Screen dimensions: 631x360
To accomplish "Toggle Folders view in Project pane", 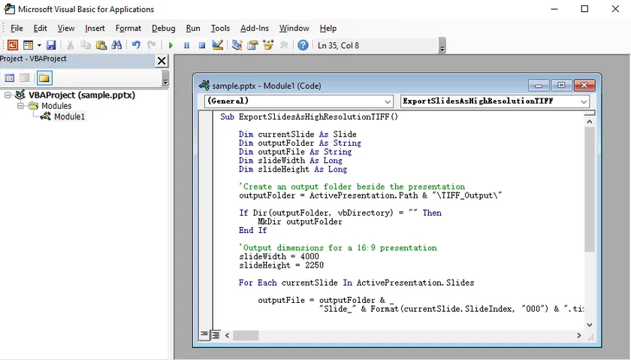I will 44,77.
